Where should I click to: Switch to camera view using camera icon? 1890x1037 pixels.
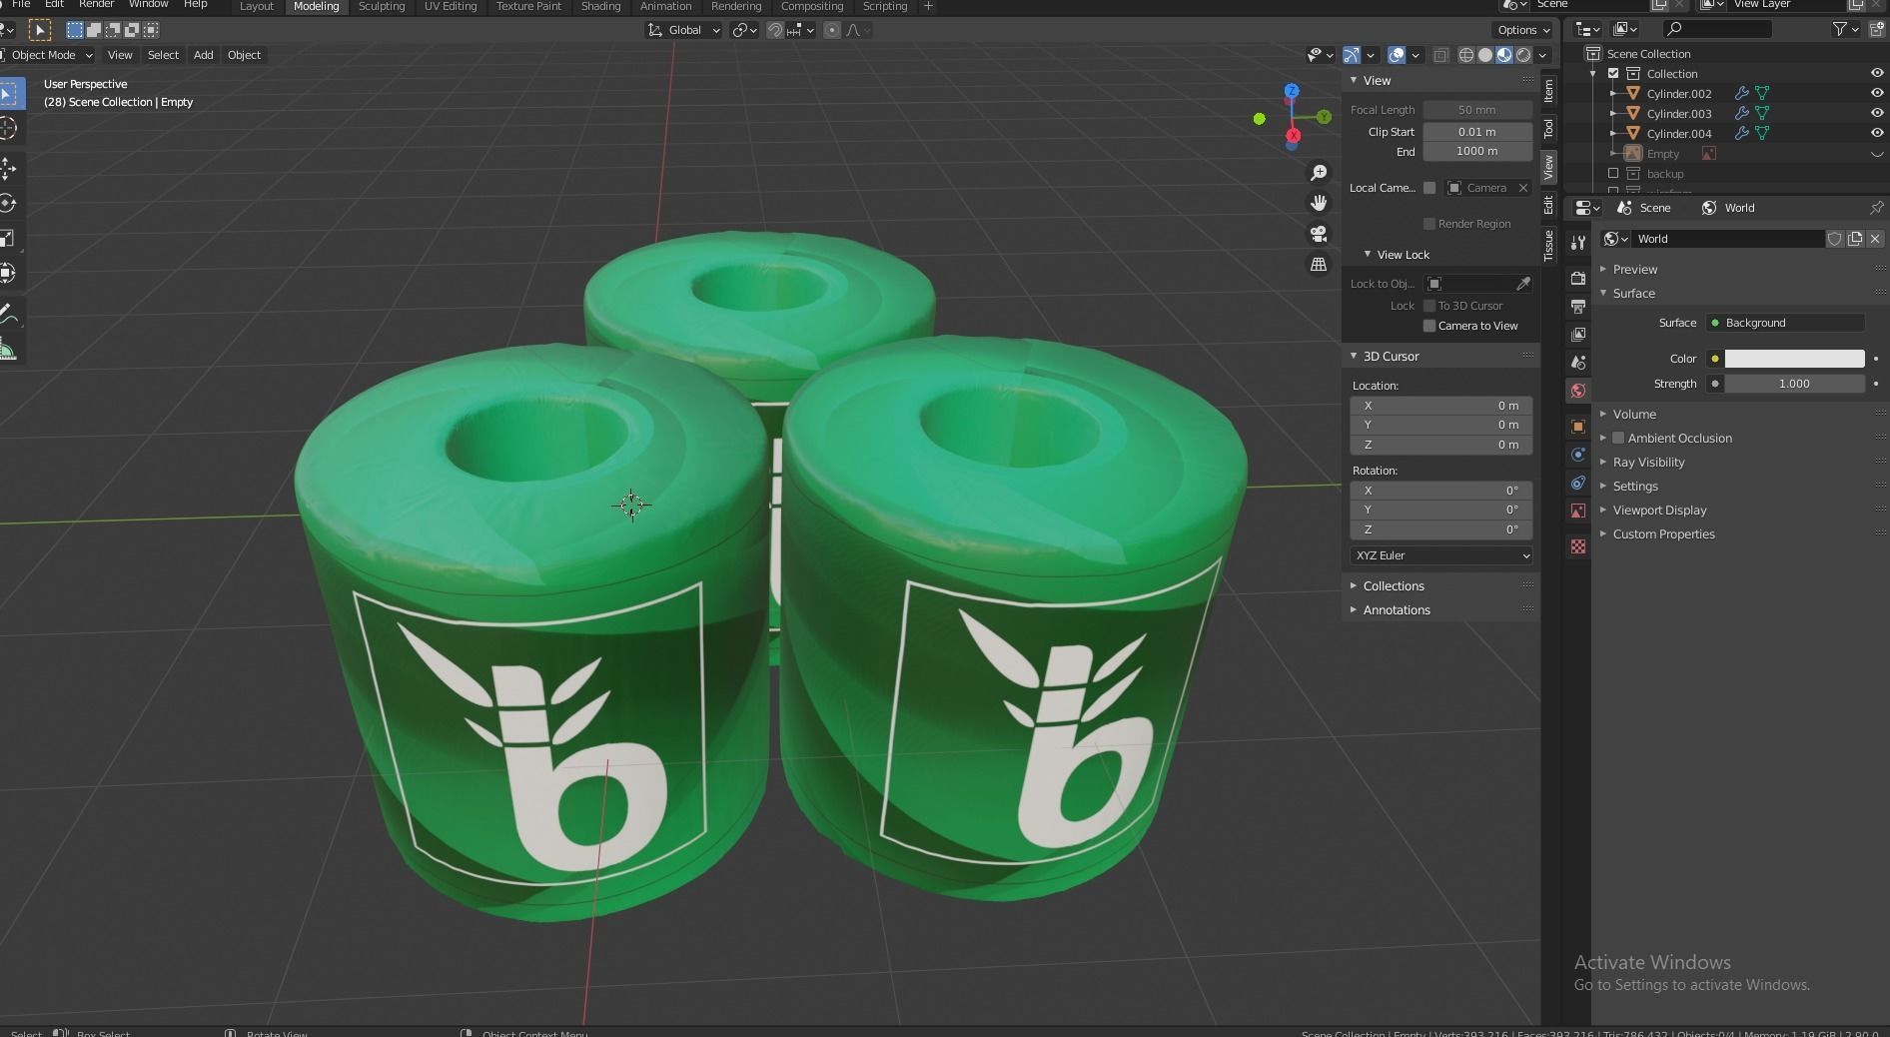tap(1319, 234)
